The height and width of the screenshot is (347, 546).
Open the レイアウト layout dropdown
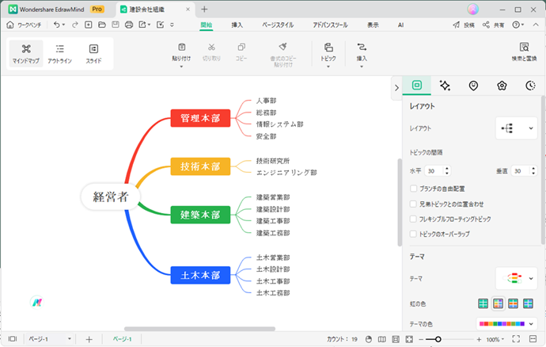pos(517,128)
